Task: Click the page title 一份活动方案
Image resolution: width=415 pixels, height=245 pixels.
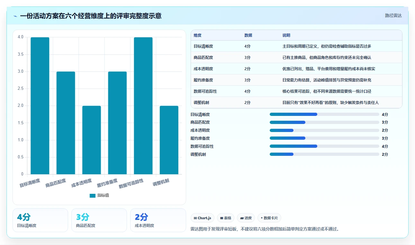Action: [91, 16]
